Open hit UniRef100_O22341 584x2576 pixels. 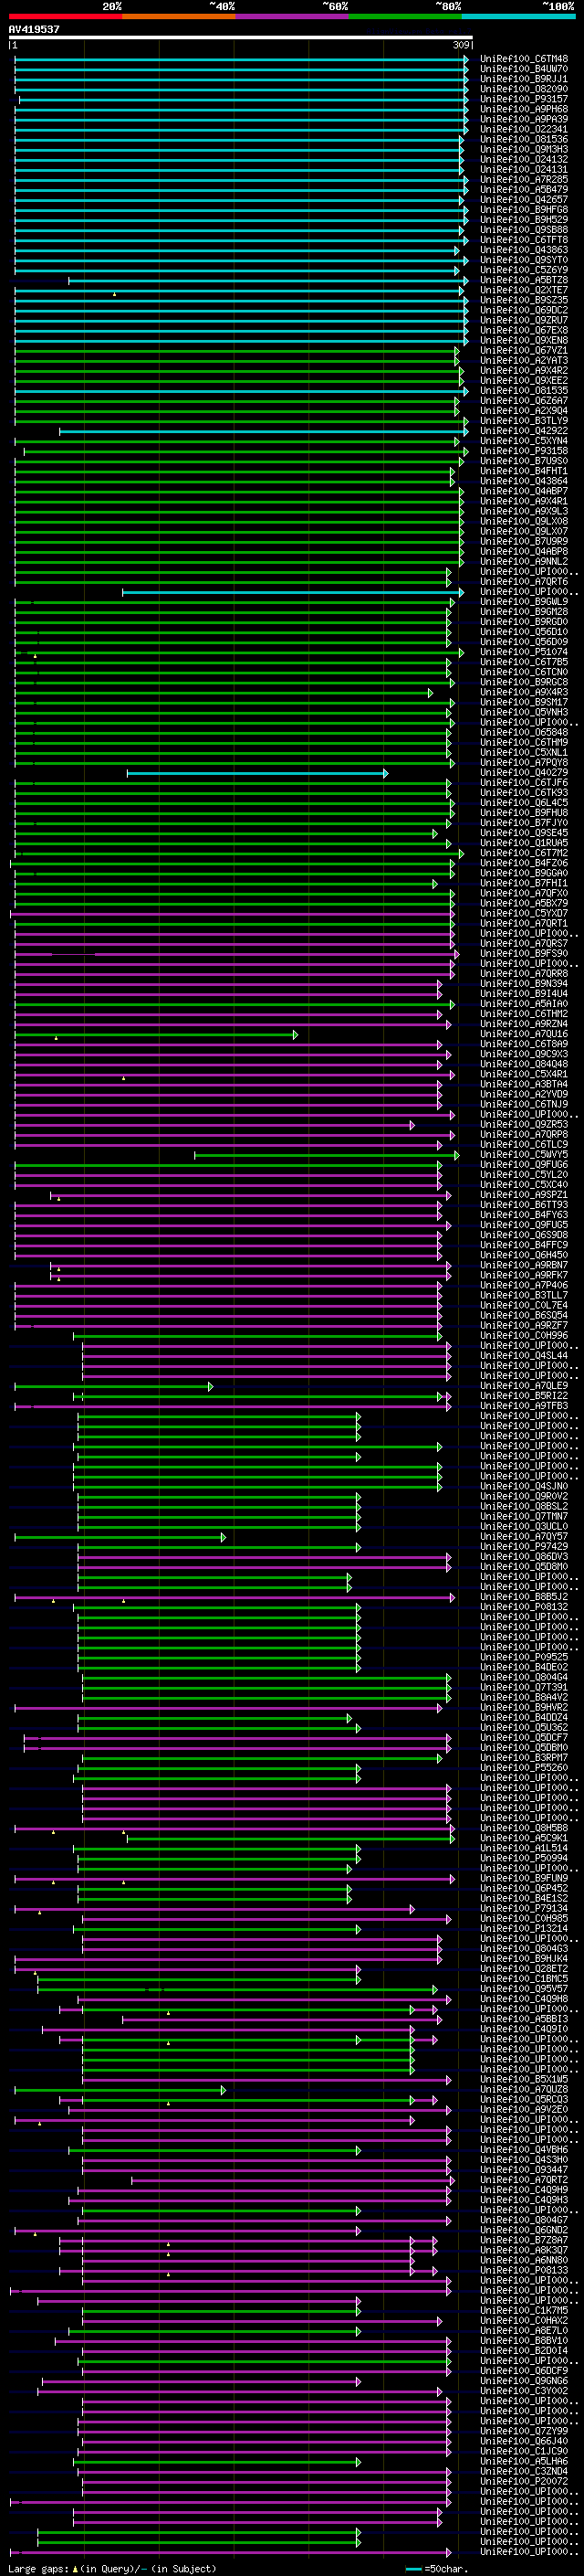click(524, 129)
